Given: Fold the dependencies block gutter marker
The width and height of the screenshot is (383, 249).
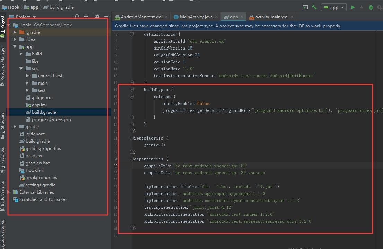Looking at the screenshot, I should [132, 159].
